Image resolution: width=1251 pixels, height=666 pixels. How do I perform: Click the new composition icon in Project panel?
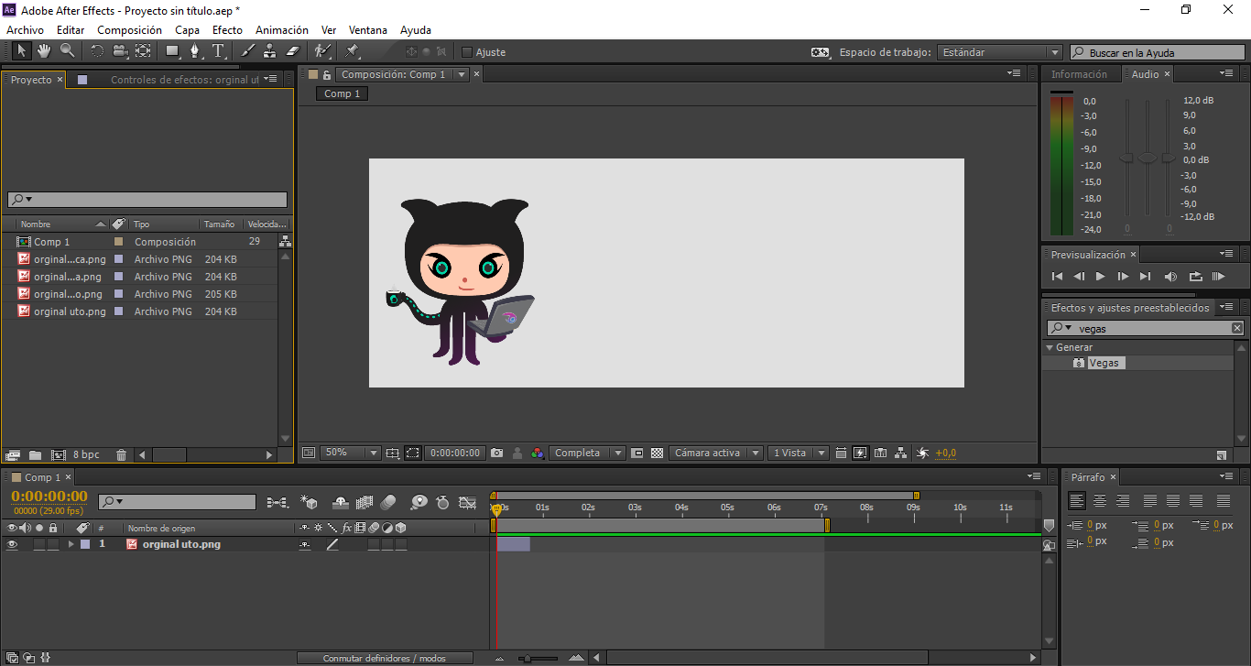pyautogui.click(x=59, y=454)
